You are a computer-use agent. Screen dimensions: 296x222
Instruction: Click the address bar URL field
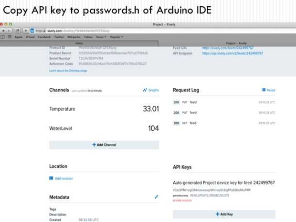point(95,30)
